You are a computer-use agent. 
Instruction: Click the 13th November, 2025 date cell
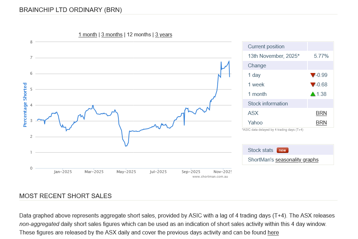tap(274, 56)
